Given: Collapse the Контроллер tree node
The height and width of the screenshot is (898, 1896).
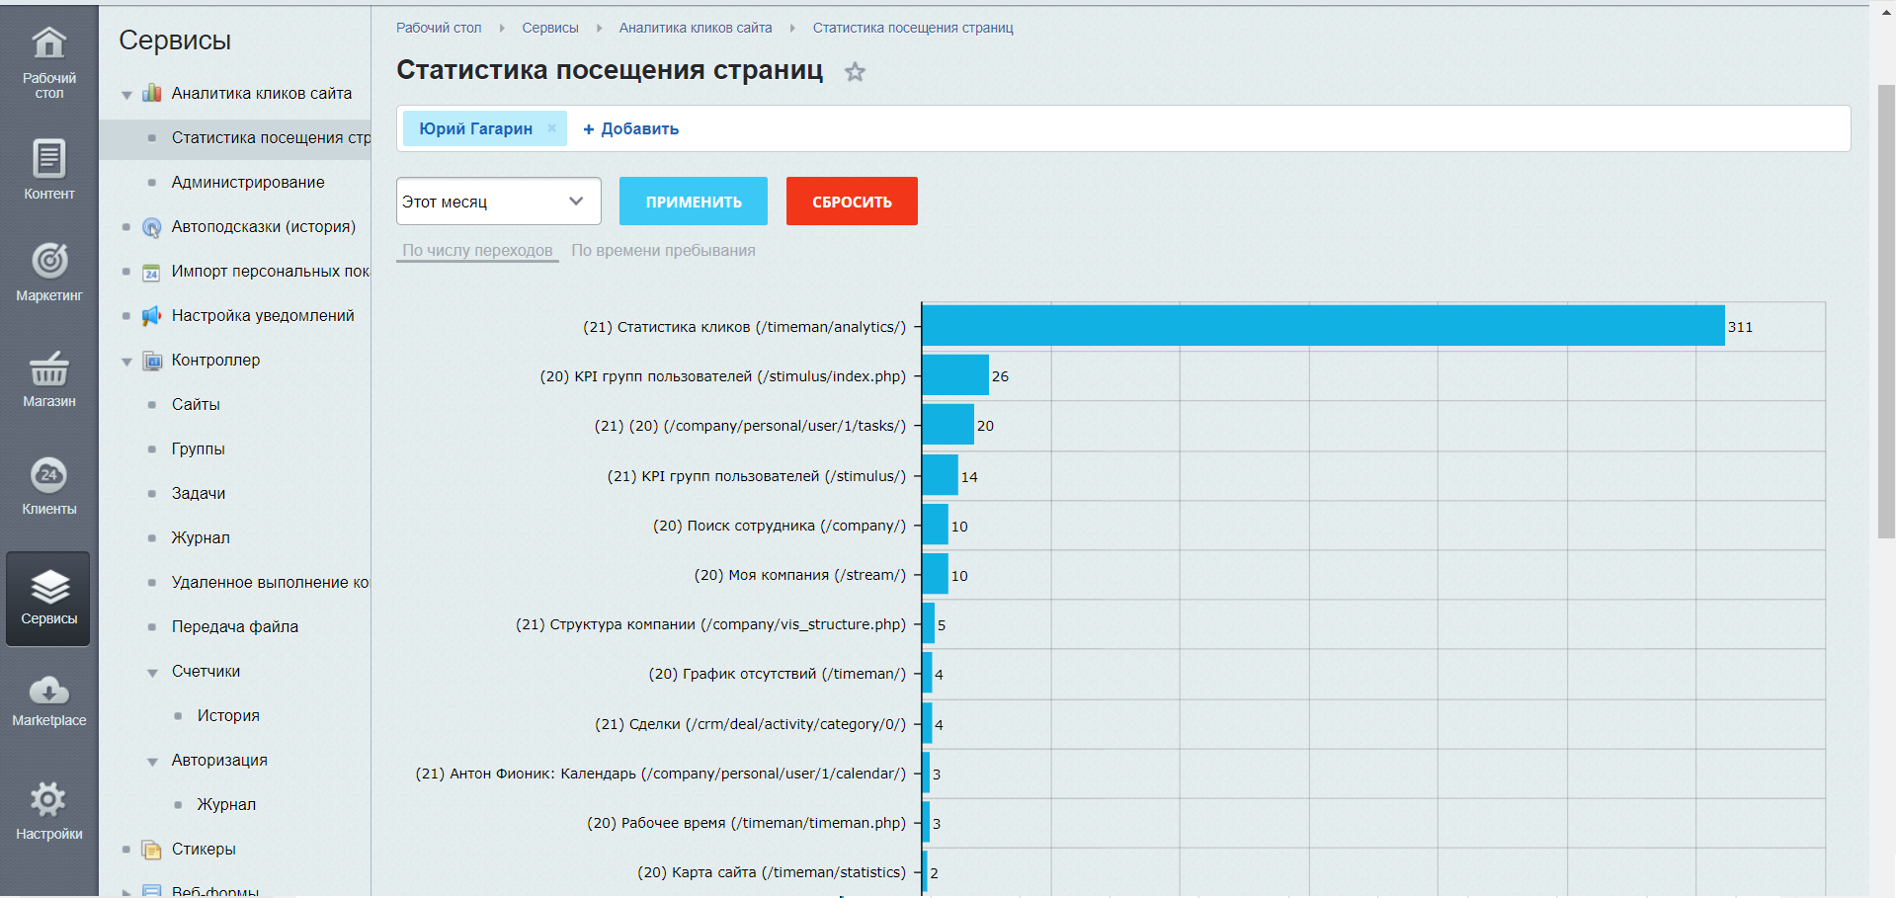Looking at the screenshot, I should click(x=126, y=362).
